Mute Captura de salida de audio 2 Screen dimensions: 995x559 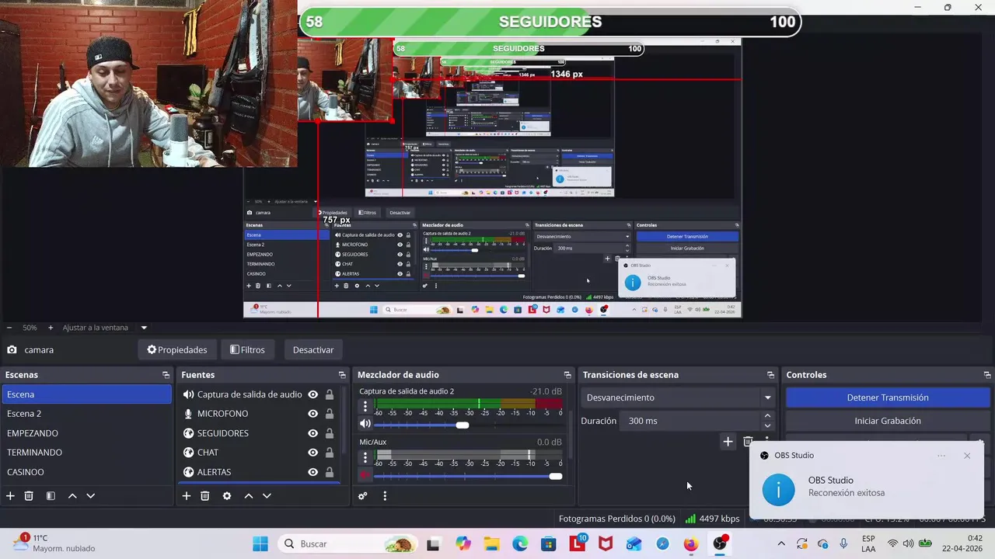click(x=365, y=424)
